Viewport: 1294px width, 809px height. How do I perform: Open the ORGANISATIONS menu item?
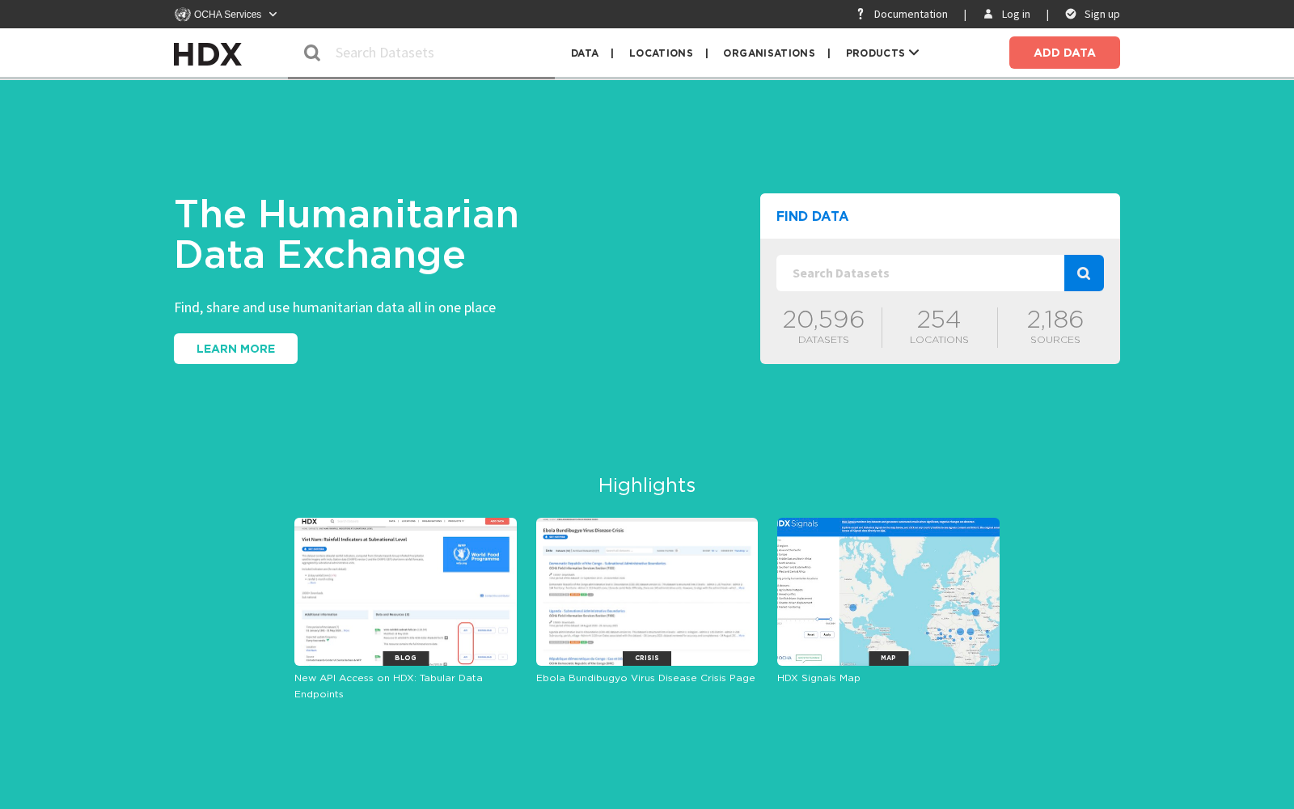click(769, 53)
